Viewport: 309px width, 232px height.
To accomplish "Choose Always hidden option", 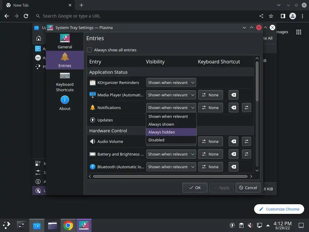I will click(171, 132).
